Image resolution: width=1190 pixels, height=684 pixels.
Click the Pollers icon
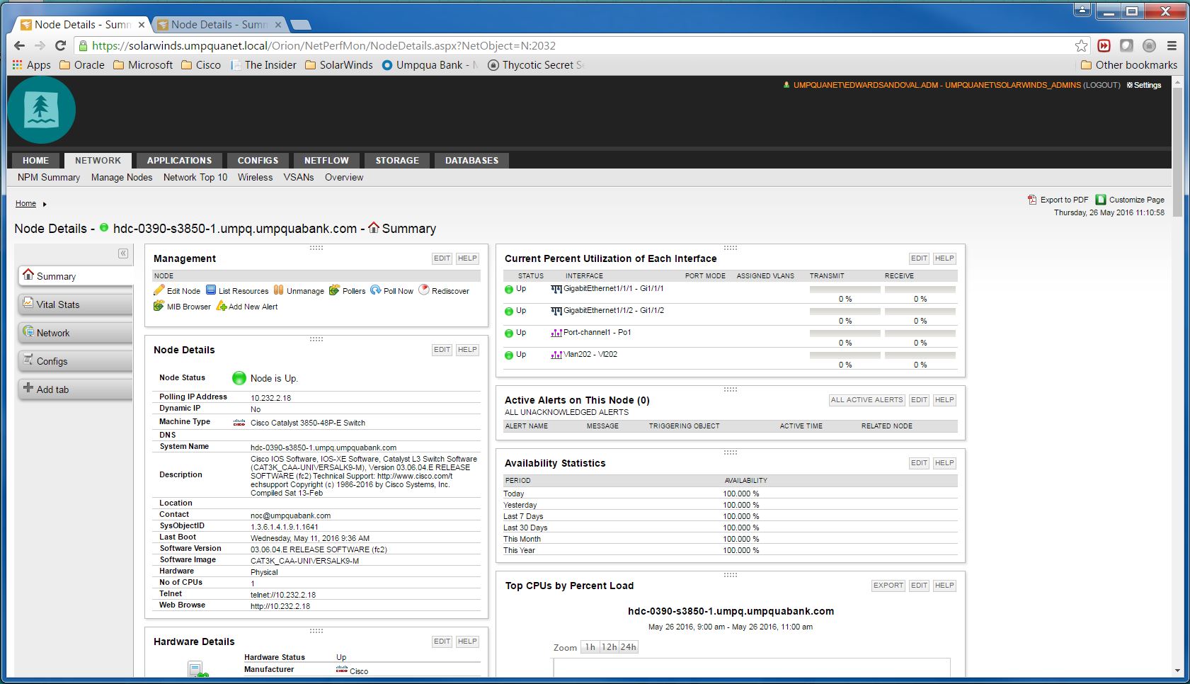point(334,290)
